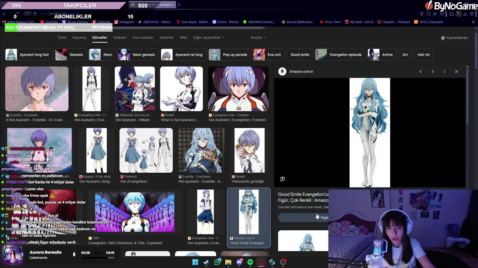The width and height of the screenshot is (478, 268).
Task: Select the Good smile filter chip
Action: coord(300,55)
